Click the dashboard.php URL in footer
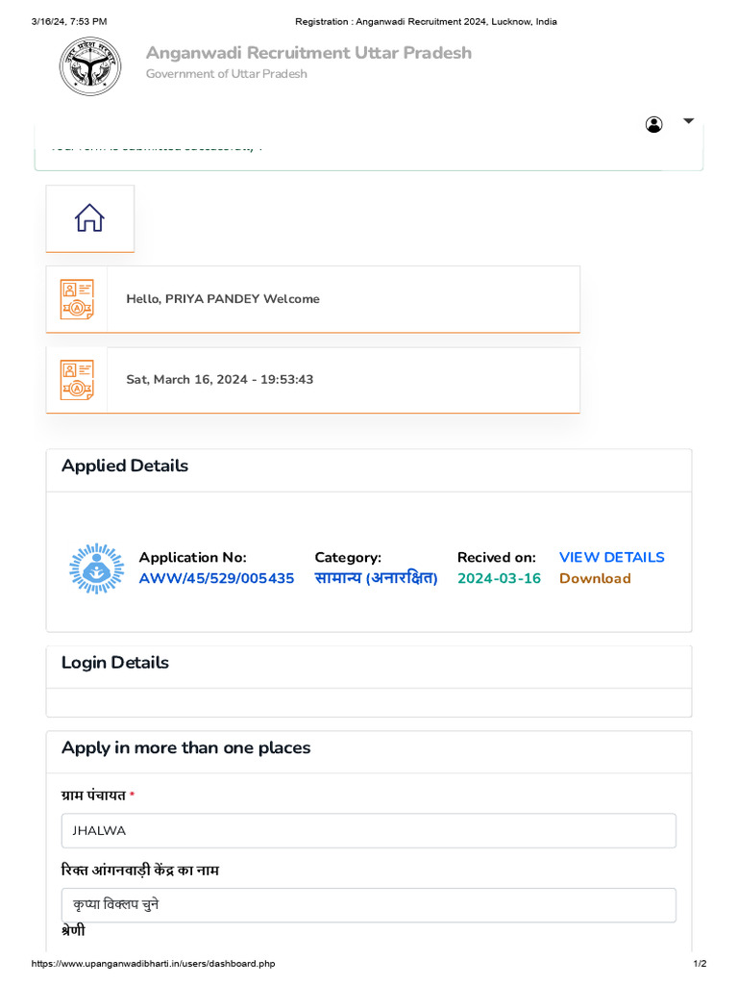The image size is (738, 985). (x=153, y=963)
